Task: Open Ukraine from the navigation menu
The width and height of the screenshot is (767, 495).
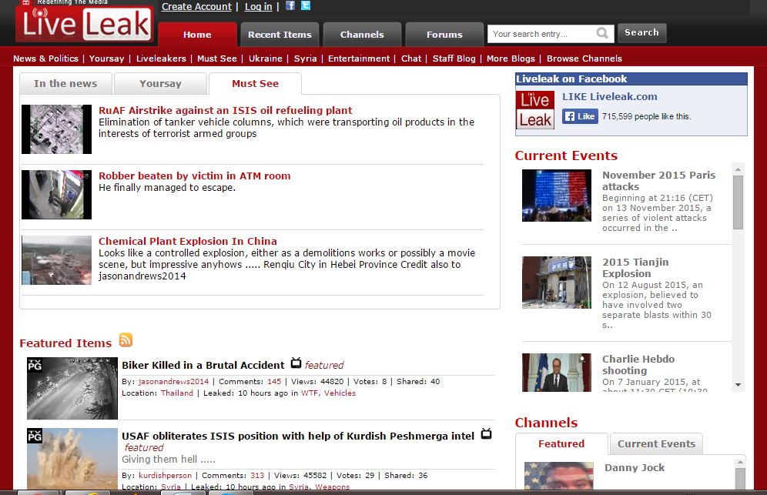Action: point(265,58)
